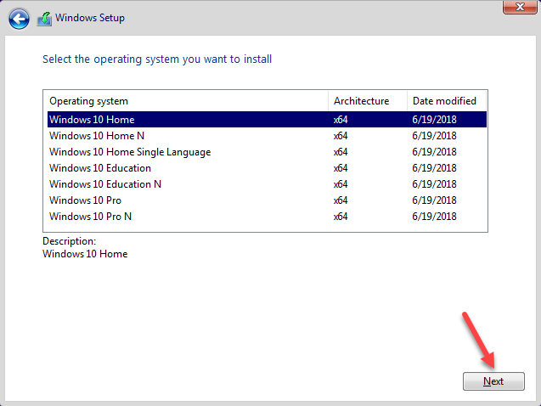The width and height of the screenshot is (541, 406).
Task: Click the Next button
Action: (x=493, y=381)
